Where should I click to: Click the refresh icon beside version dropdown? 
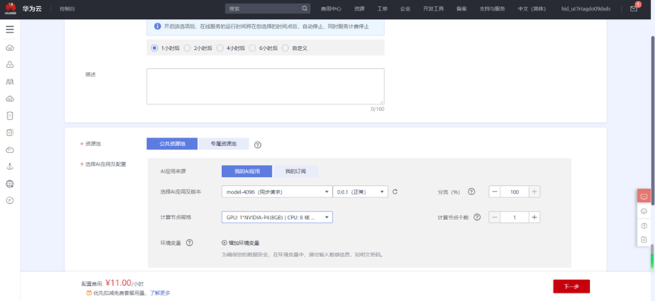[x=395, y=192]
